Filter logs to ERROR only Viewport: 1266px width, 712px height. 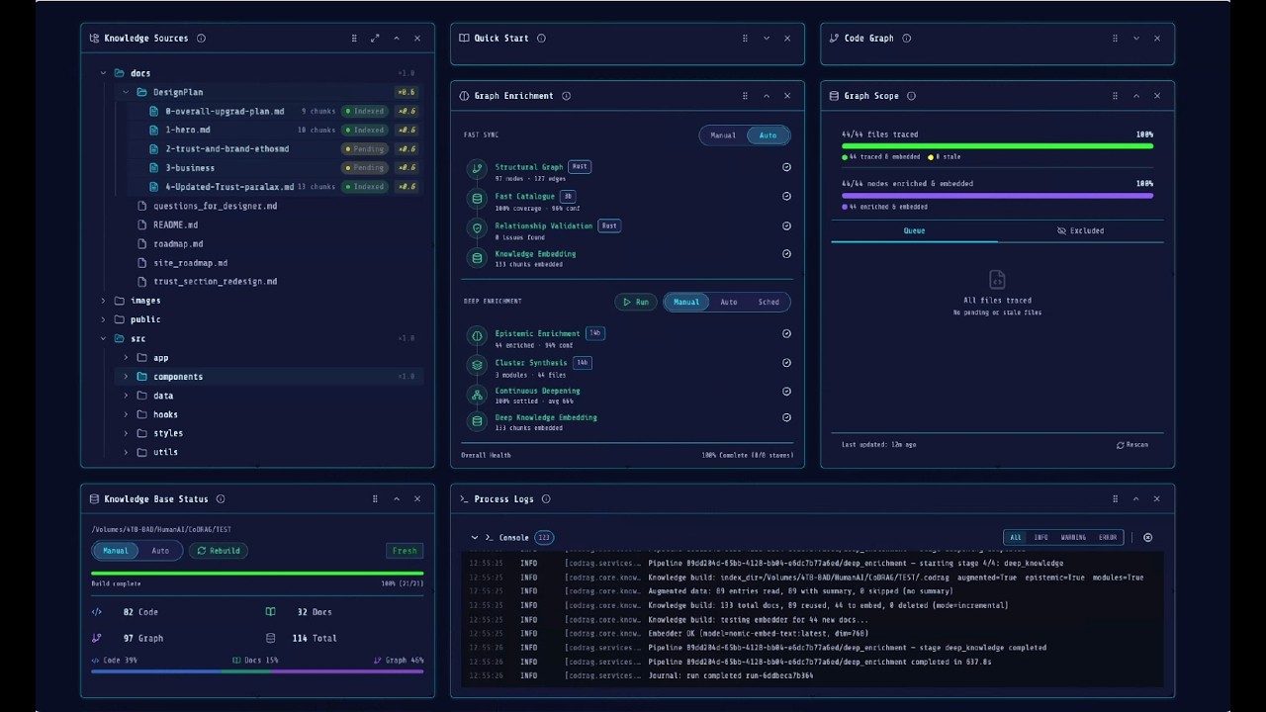[1108, 538]
